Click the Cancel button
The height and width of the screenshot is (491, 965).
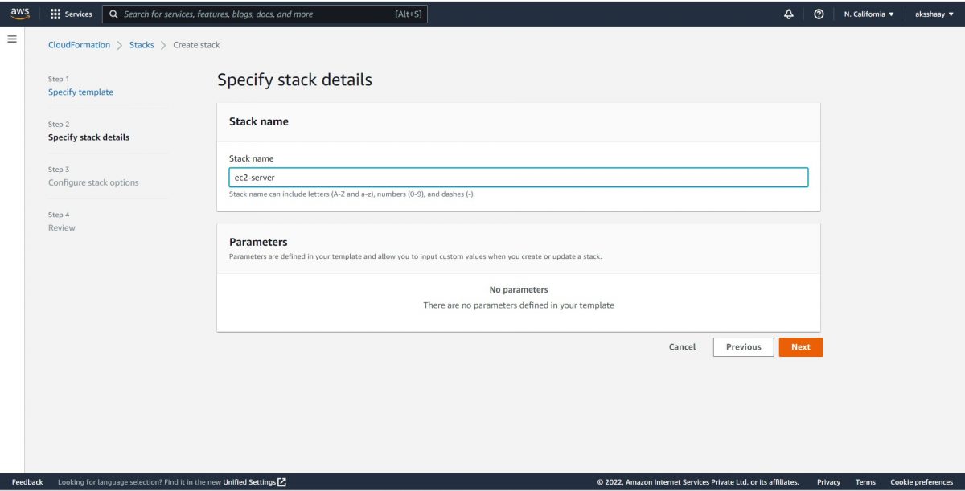click(682, 347)
